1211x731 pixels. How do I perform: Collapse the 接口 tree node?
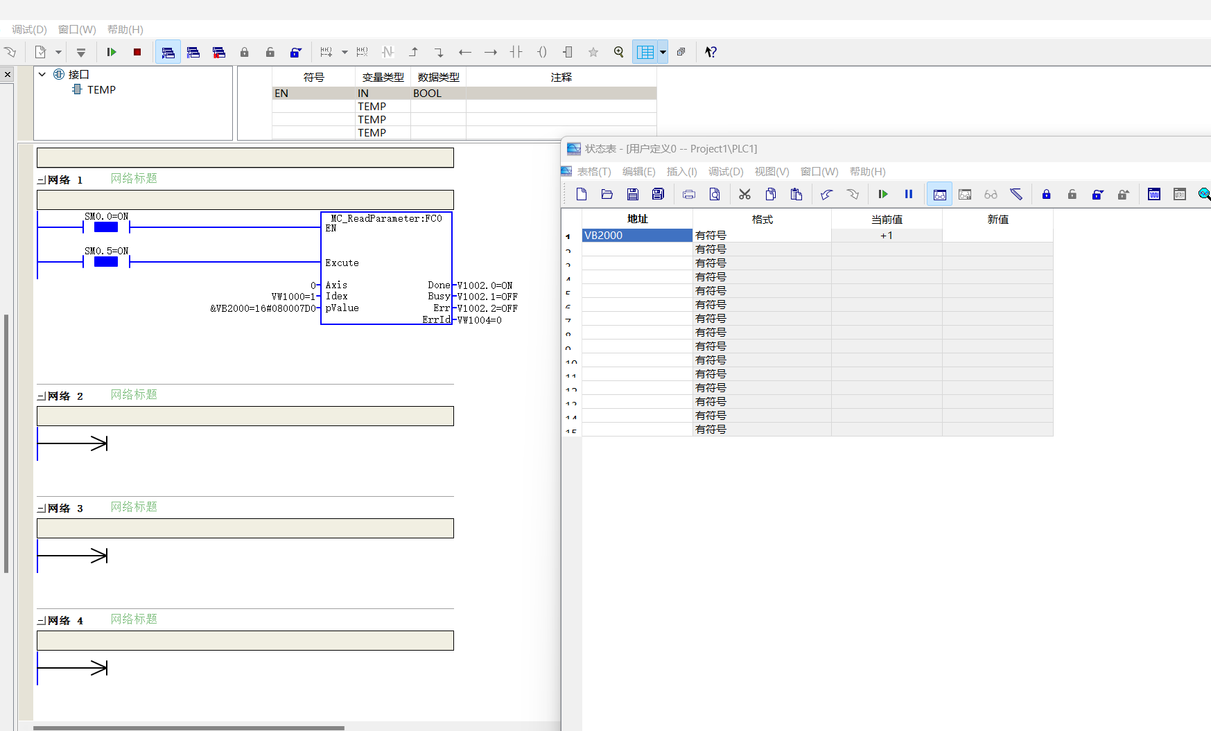[x=42, y=74]
